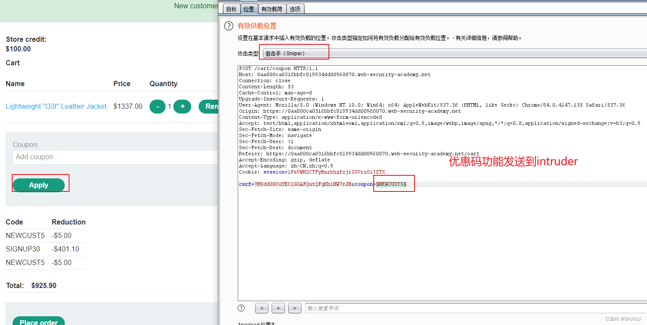647x325 pixels.
Task: Click the + button beside search bar
Action: (278, 308)
